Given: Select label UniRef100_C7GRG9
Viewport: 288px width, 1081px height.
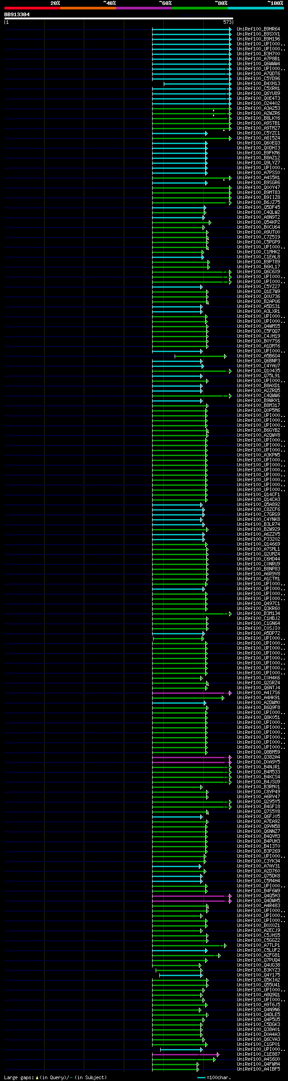Looking at the screenshot, I should click(x=258, y=515).
